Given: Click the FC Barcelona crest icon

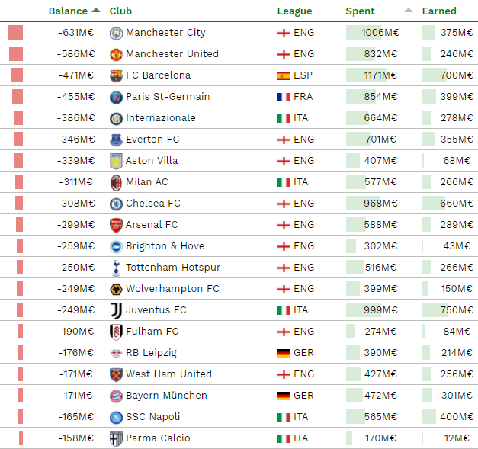Looking at the screenshot, I should tap(116, 75).
